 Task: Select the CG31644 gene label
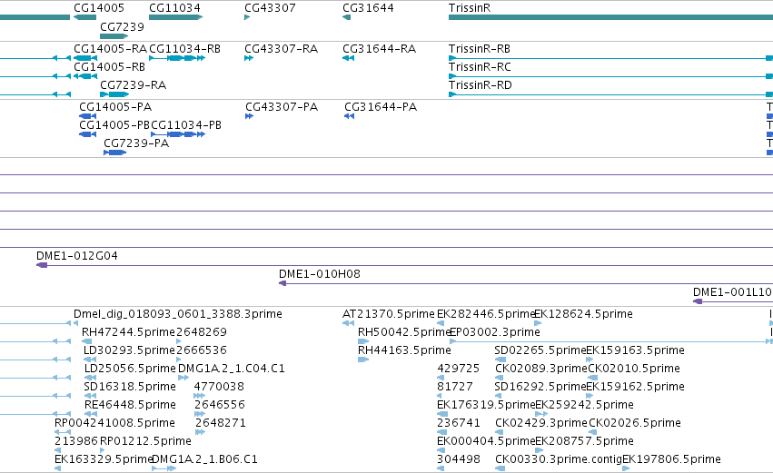click(368, 8)
